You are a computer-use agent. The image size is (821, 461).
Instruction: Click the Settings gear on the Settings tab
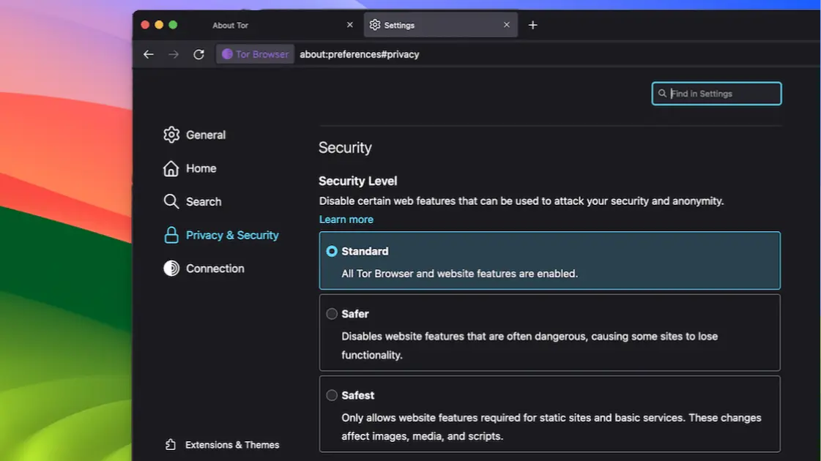[x=374, y=24]
